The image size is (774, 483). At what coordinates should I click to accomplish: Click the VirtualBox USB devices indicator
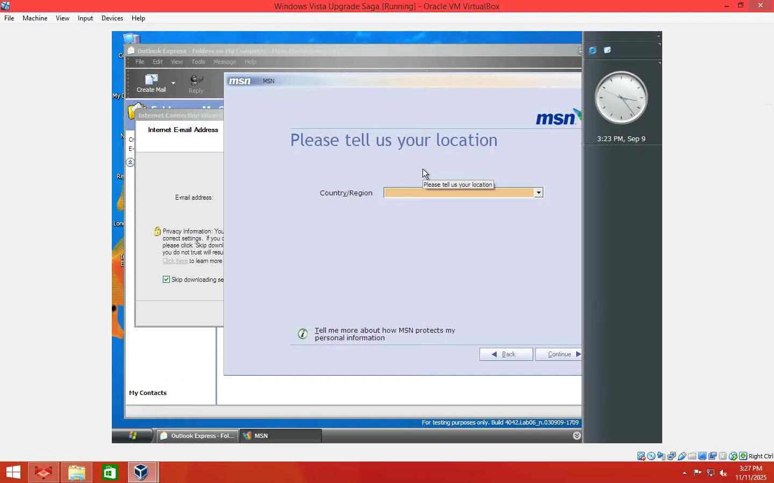[682, 456]
